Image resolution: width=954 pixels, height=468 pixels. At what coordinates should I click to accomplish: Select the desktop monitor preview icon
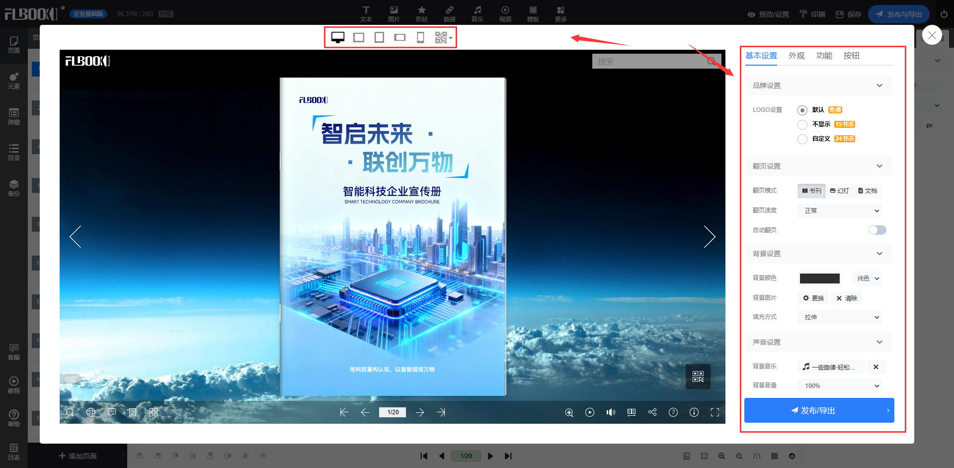pyautogui.click(x=338, y=38)
